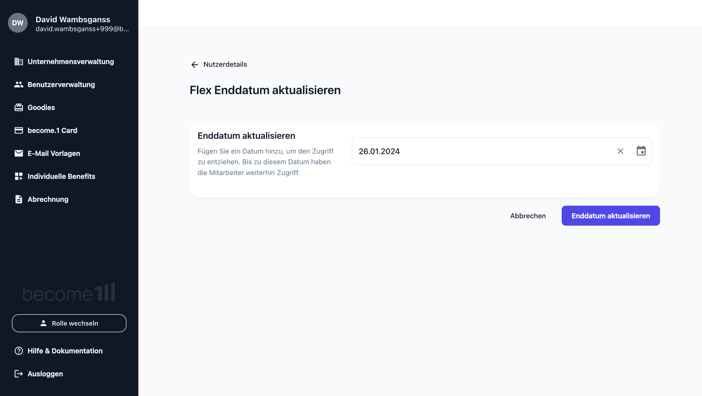Viewport: 702px width, 396px height.
Task: Click Abbrechen to cancel
Action: click(x=528, y=216)
